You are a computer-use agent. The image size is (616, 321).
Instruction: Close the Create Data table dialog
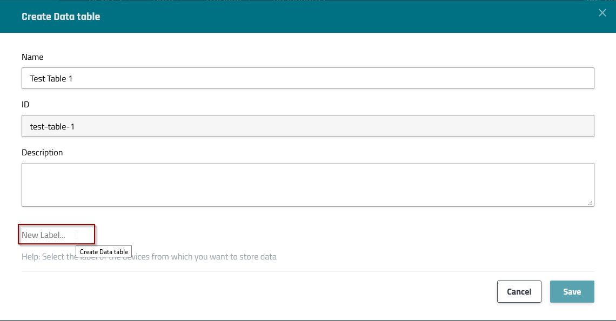click(x=602, y=13)
